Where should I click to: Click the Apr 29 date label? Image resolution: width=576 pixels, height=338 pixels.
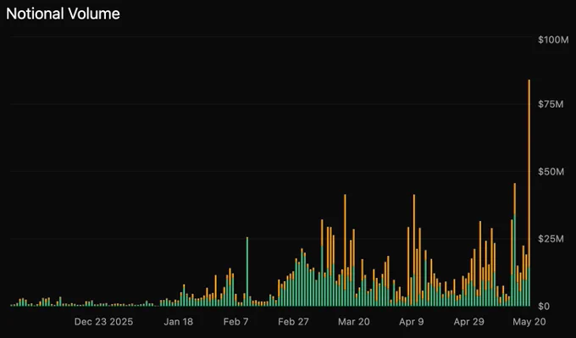pyautogui.click(x=468, y=322)
